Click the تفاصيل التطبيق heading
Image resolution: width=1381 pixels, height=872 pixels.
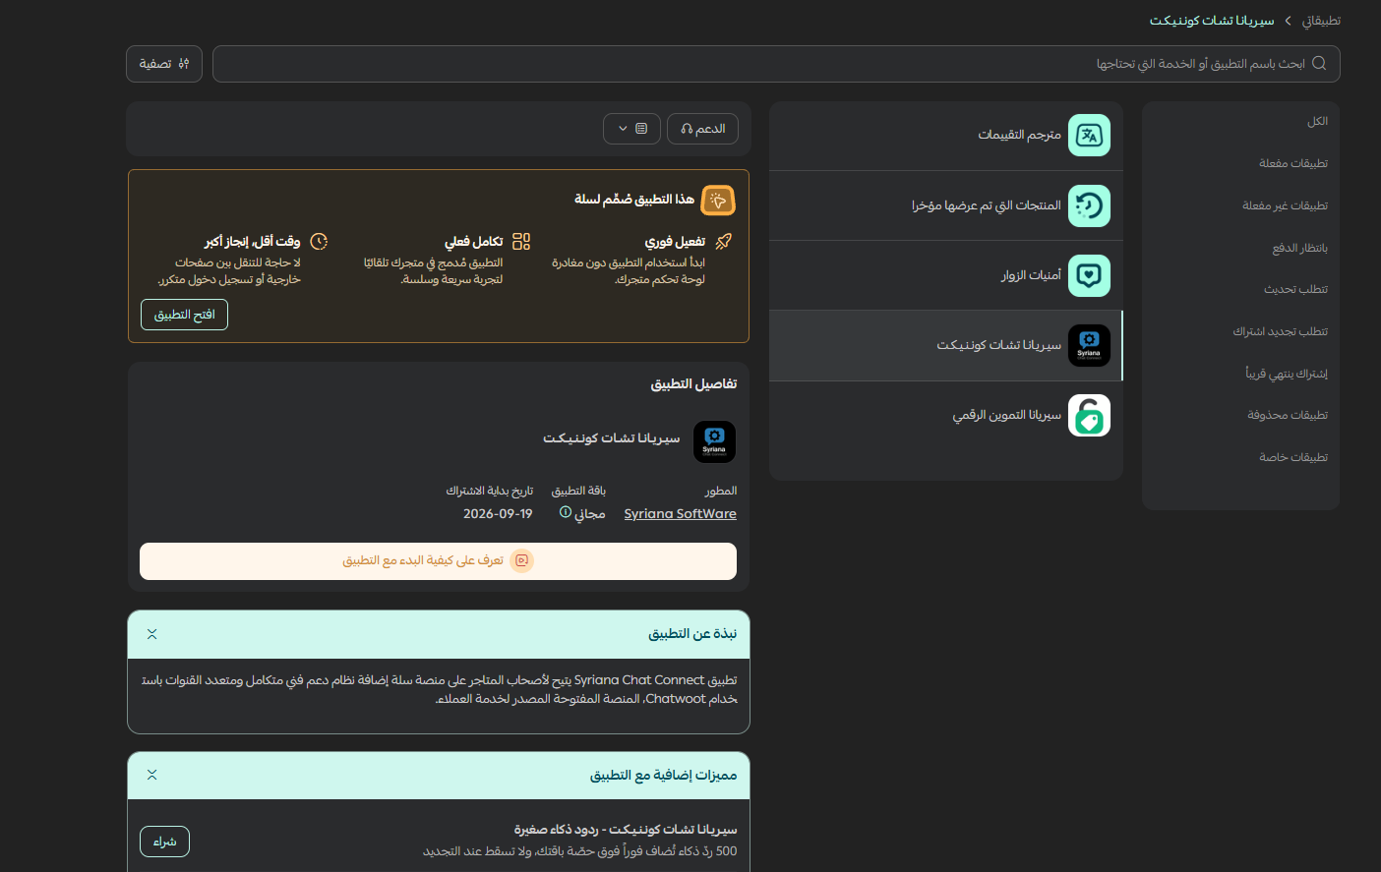tap(693, 383)
